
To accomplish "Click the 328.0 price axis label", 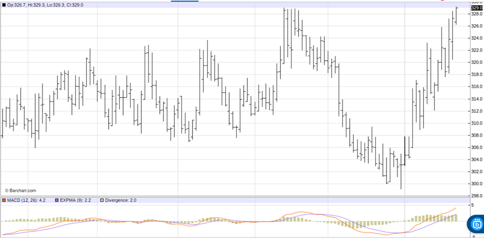I will click(476, 14).
